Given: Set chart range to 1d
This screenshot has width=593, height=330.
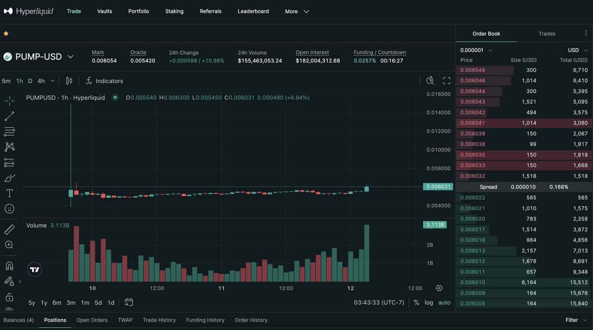Looking at the screenshot, I should (111, 302).
